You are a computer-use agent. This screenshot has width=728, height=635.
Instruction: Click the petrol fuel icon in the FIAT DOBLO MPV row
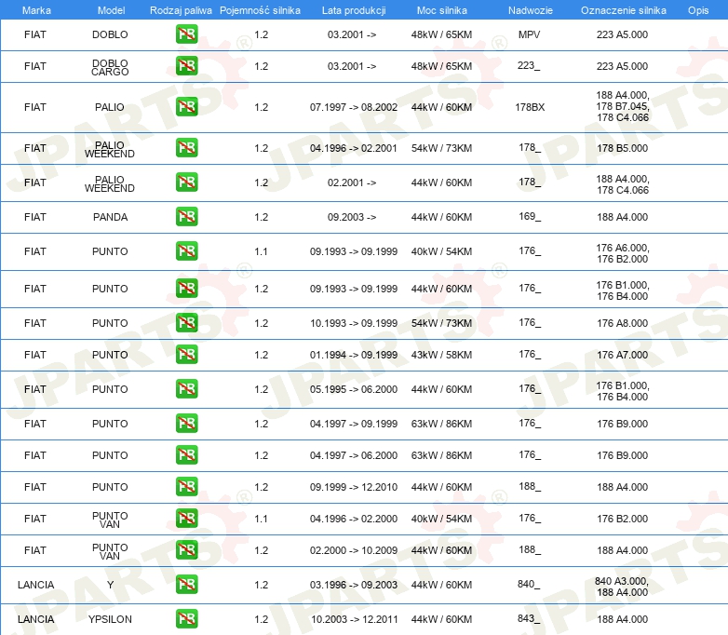coord(186,34)
